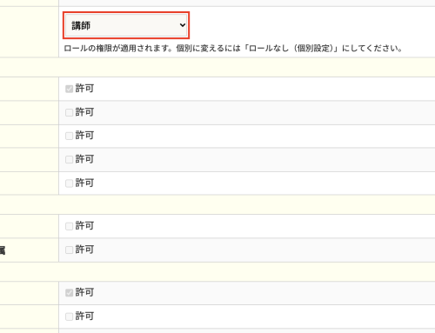Click the hint text starting with ロールの権限が適用されます
Screen dimensions: 435x333
[233, 48]
